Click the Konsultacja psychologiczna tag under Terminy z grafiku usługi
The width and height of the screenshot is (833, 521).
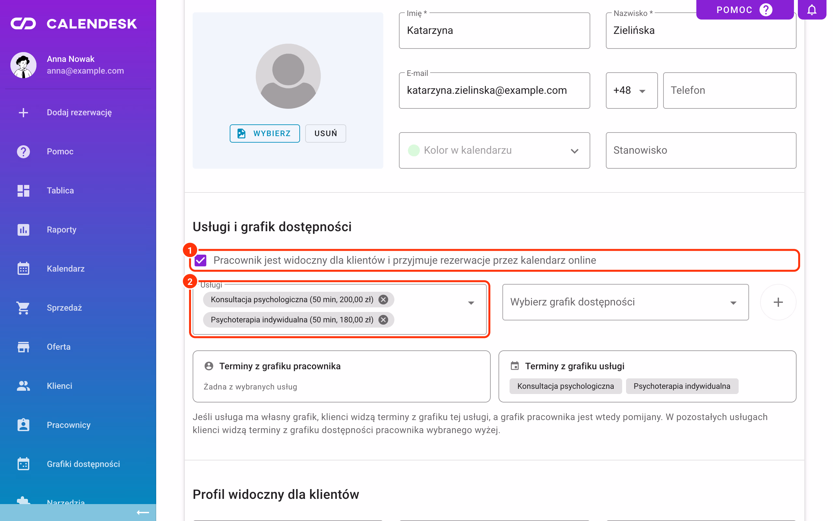coord(566,386)
